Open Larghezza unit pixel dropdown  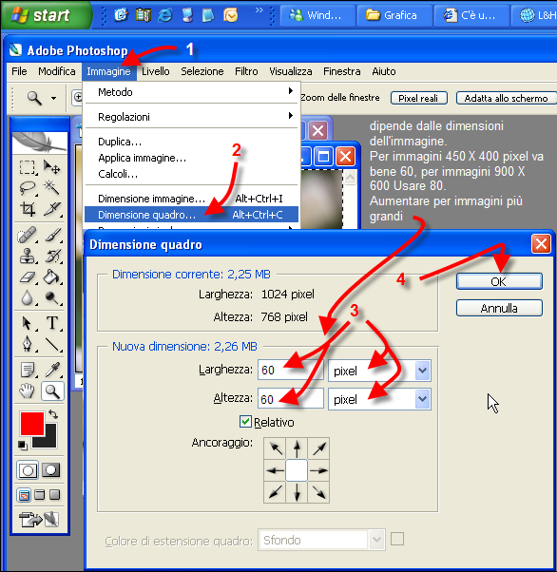422,371
